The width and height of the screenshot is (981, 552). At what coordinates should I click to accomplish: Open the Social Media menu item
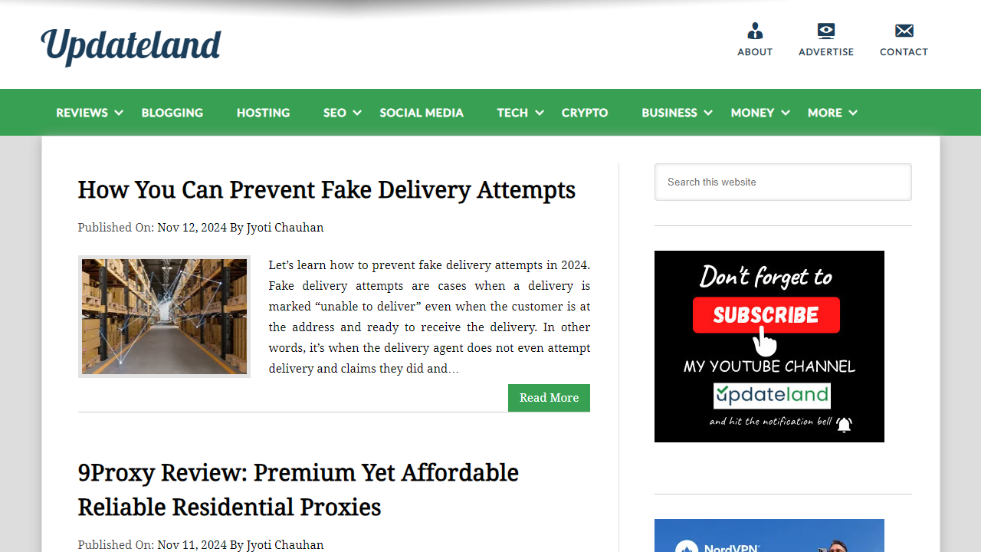422,113
